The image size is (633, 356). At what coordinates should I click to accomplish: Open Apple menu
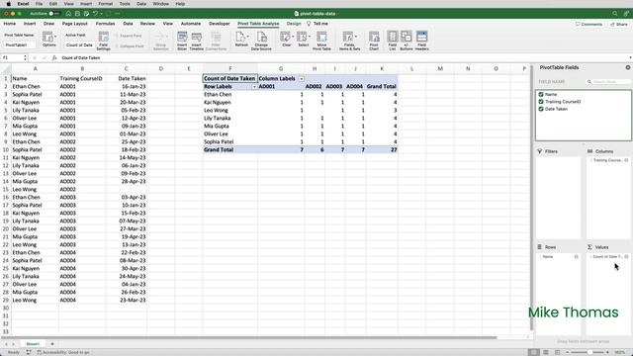(9, 4)
